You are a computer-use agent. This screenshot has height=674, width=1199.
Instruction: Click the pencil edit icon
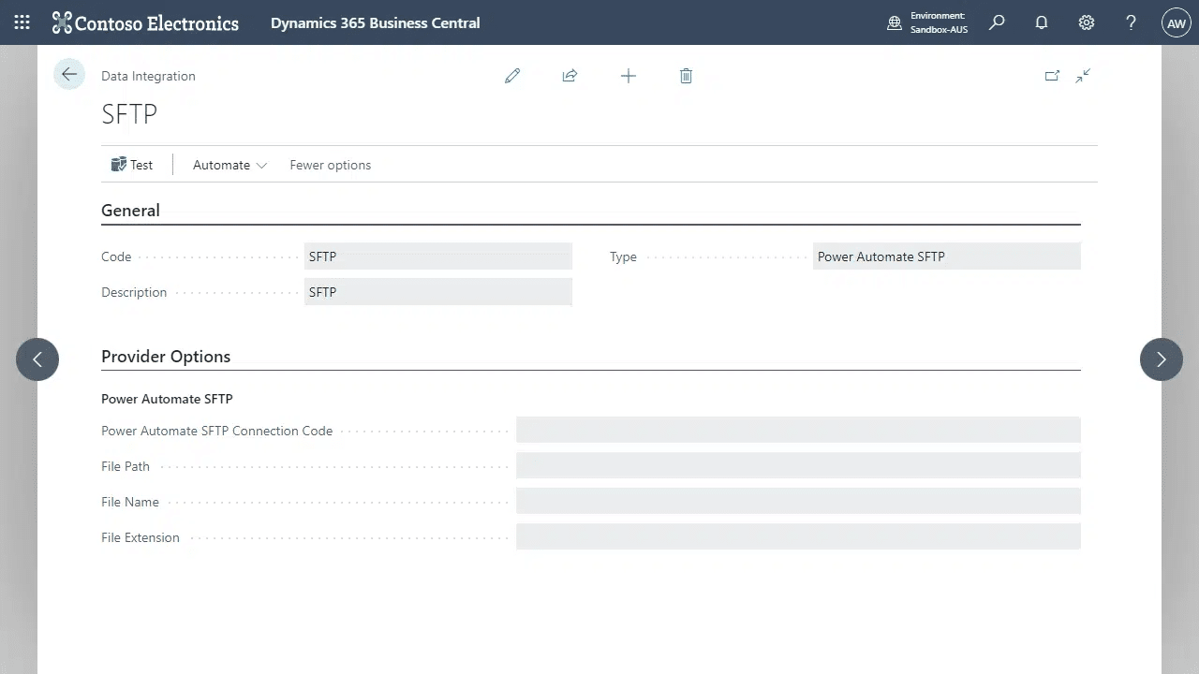(512, 76)
